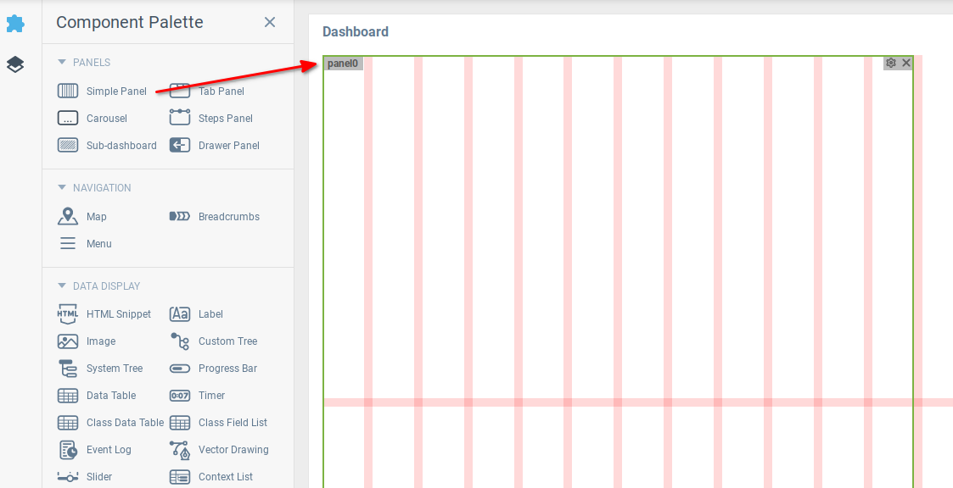Select the HTML Snippet component

(x=104, y=314)
